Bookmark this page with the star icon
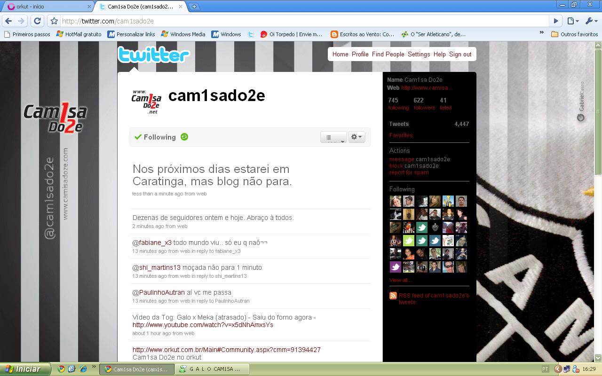The width and height of the screenshot is (602, 376). click(54, 21)
